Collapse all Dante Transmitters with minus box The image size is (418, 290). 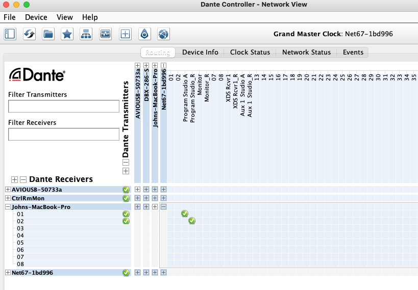coord(126,163)
